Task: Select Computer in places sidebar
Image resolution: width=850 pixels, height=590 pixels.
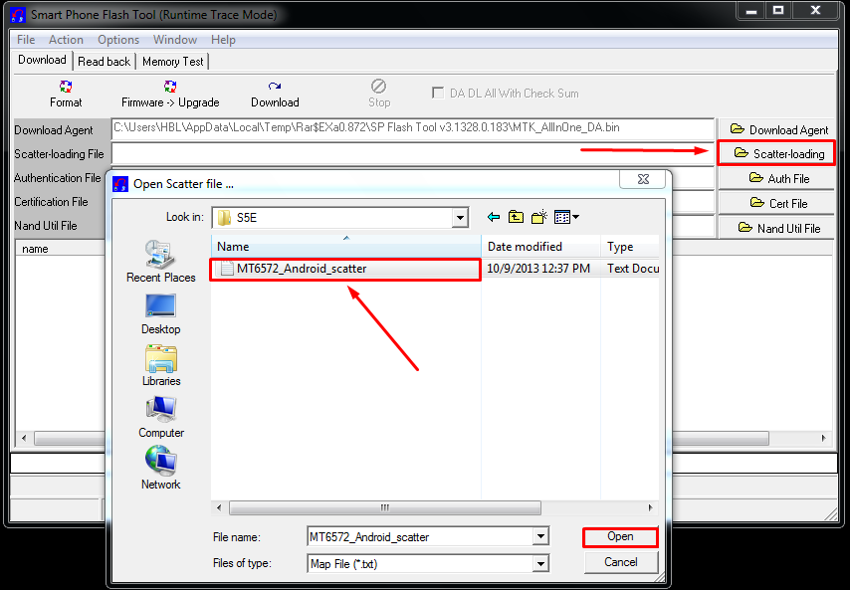Action: (161, 417)
